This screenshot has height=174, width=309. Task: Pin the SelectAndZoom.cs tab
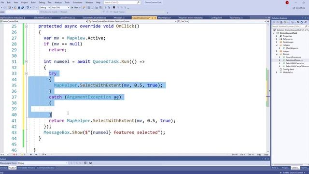tap(153, 18)
